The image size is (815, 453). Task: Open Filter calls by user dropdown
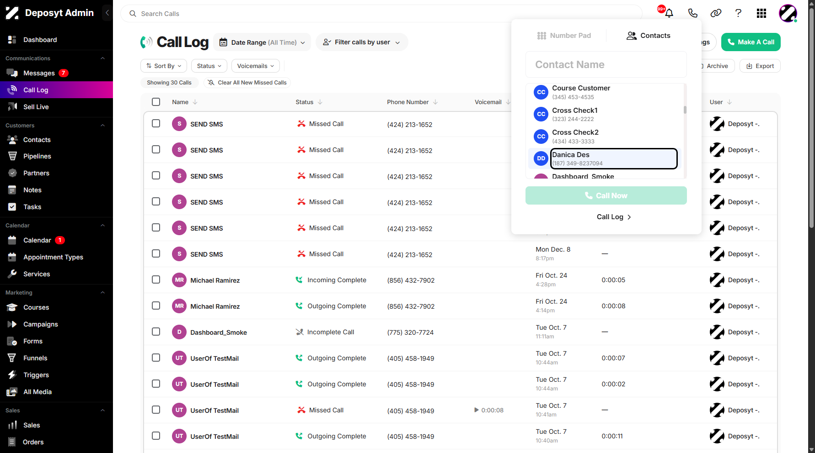pyautogui.click(x=362, y=42)
